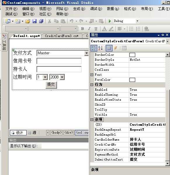The width and height of the screenshot is (170, 175).
Task: Switch to 源 source view
Action: point(32,133)
